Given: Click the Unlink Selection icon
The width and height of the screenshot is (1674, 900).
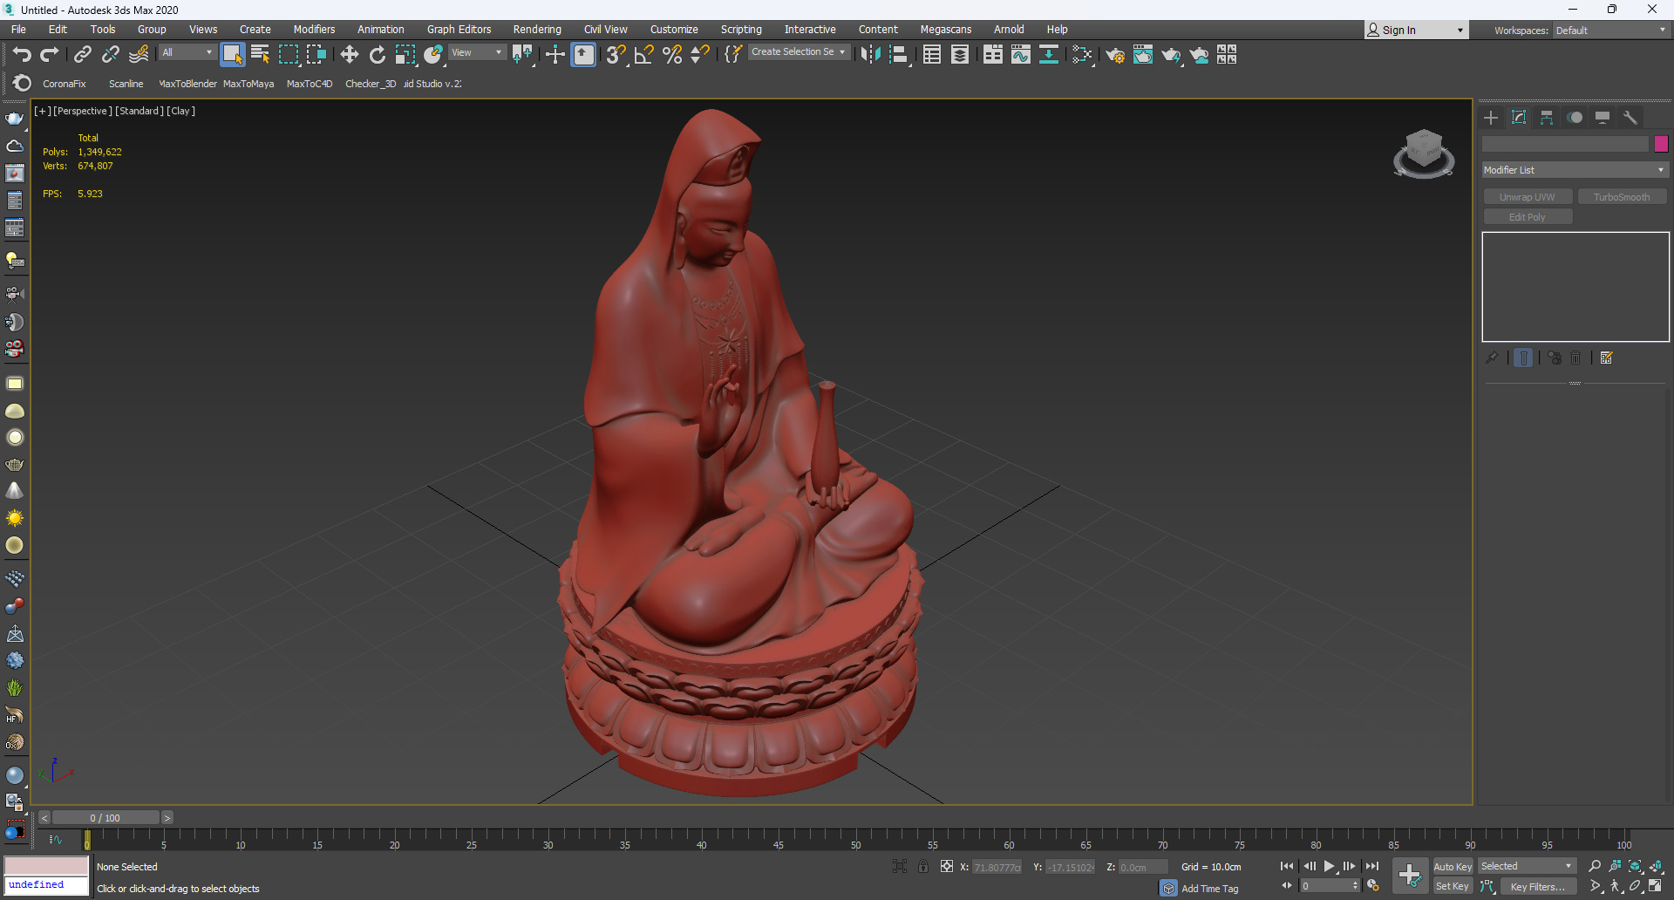Looking at the screenshot, I should [x=111, y=55].
